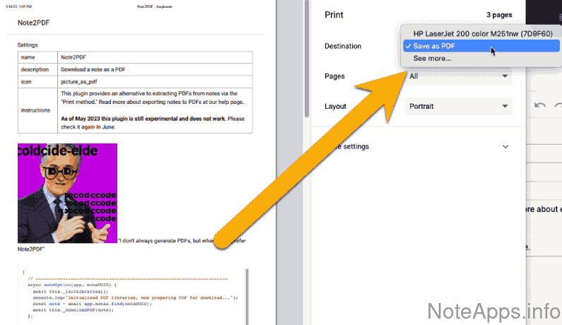This screenshot has width=562, height=325.
Task: Click the checkmark beside Save as PDF
Action: pos(408,46)
